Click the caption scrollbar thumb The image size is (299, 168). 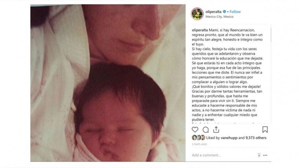[x=271, y=35]
